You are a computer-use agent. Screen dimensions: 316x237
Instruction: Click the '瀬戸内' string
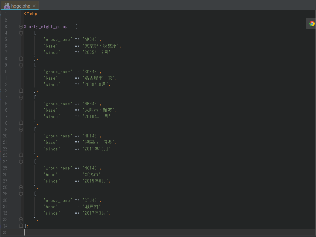click(x=92, y=207)
